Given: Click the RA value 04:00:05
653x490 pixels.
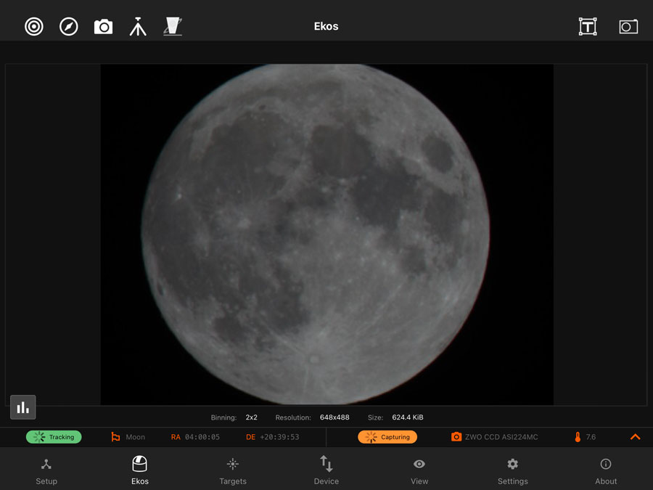Looking at the screenshot, I should pyautogui.click(x=202, y=437).
